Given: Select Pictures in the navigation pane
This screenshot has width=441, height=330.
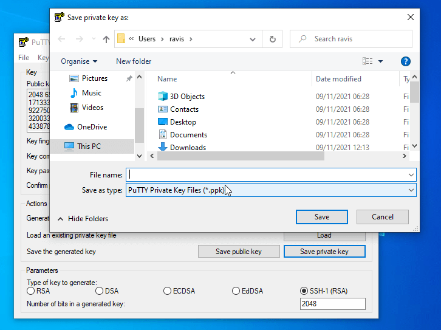Looking at the screenshot, I should [x=95, y=78].
